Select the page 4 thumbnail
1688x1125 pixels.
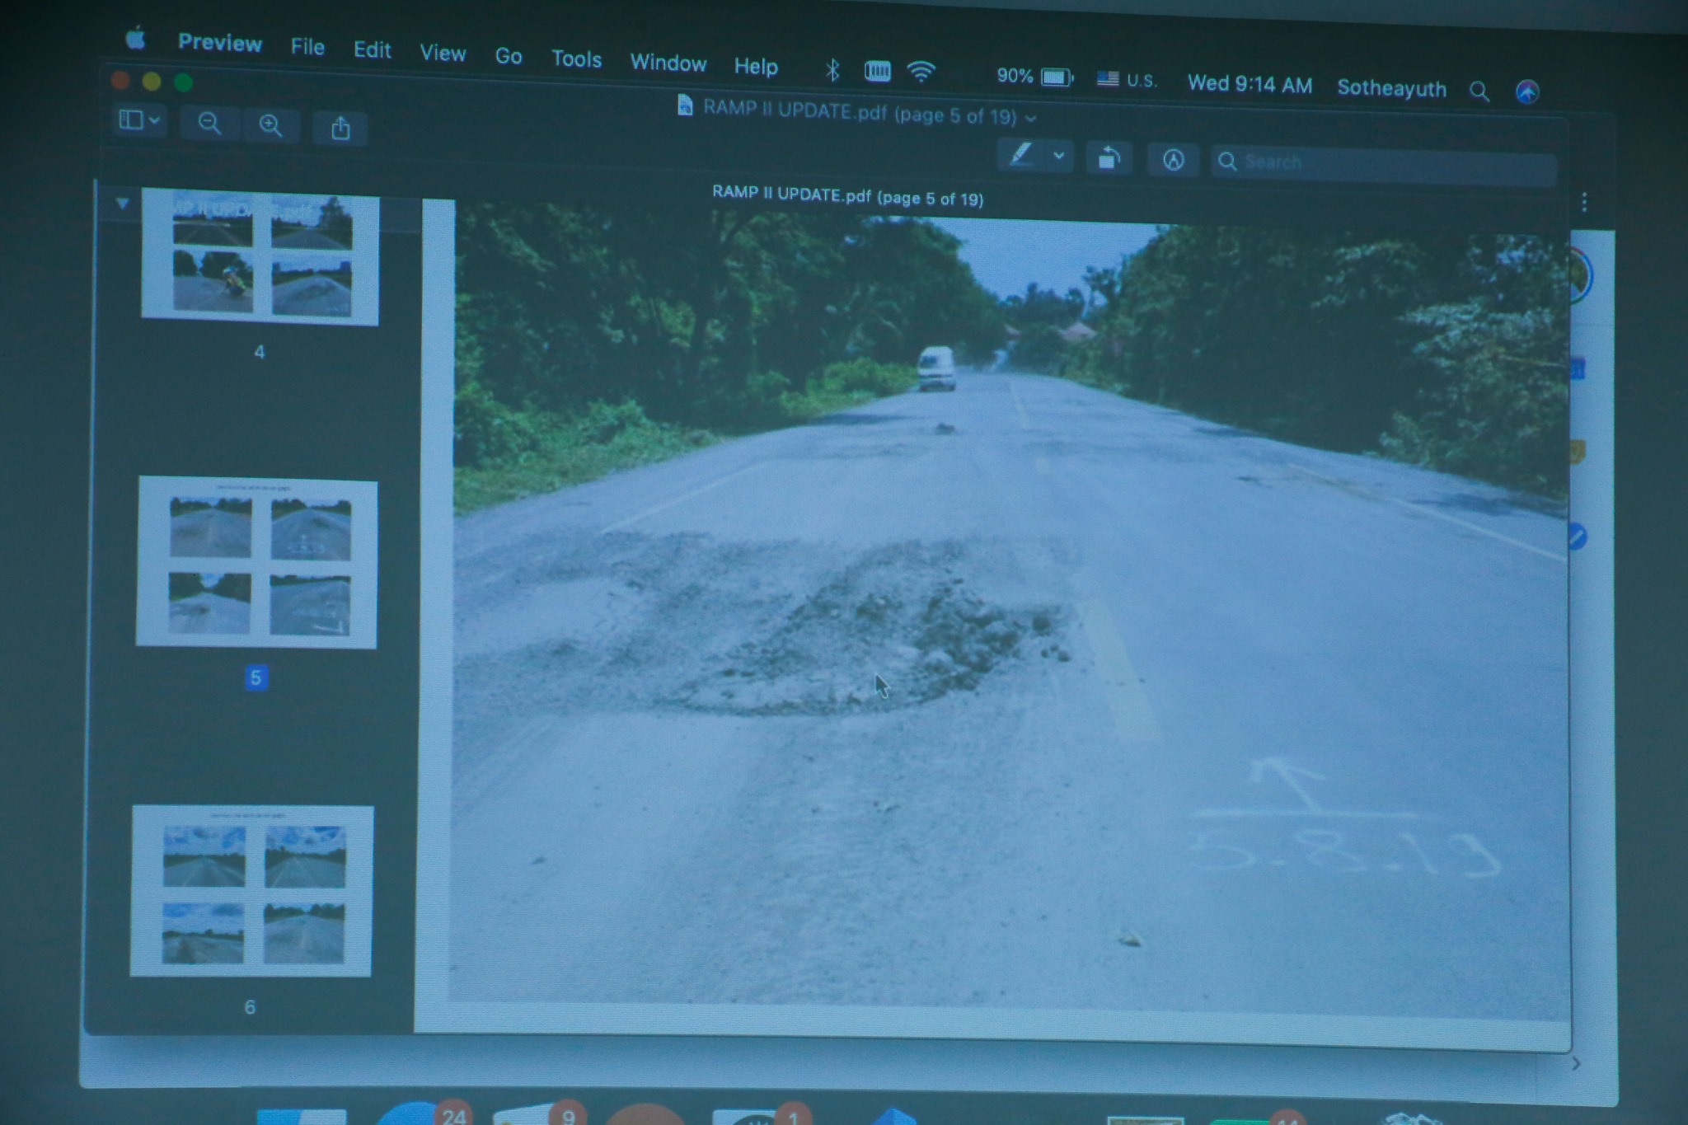tap(260, 256)
